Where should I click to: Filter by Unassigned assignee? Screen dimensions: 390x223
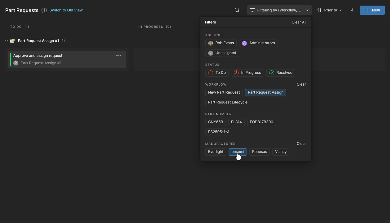[222, 53]
